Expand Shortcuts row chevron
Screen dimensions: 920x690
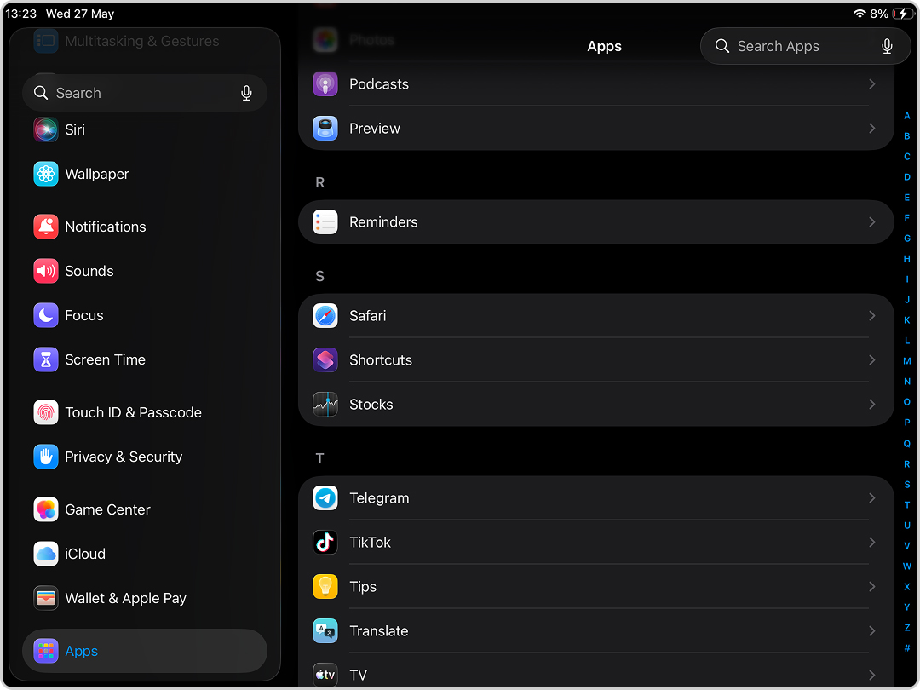pyautogui.click(x=872, y=360)
